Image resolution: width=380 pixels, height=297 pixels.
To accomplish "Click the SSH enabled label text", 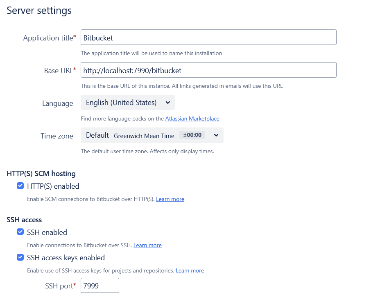I will [x=47, y=232].
